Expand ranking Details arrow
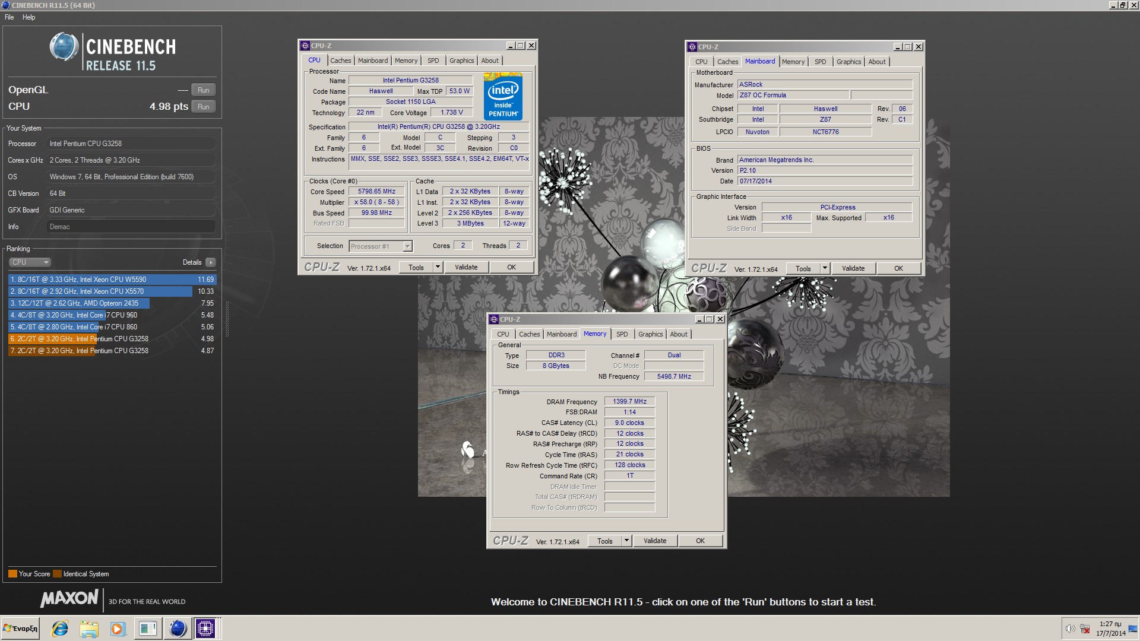The width and height of the screenshot is (1140, 641). point(211,262)
